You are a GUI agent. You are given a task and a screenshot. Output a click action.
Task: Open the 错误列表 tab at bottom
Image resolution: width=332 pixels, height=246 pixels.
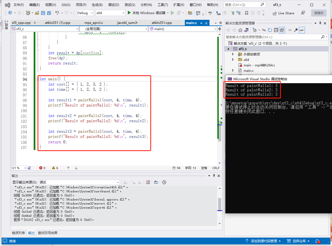[x=18, y=233]
